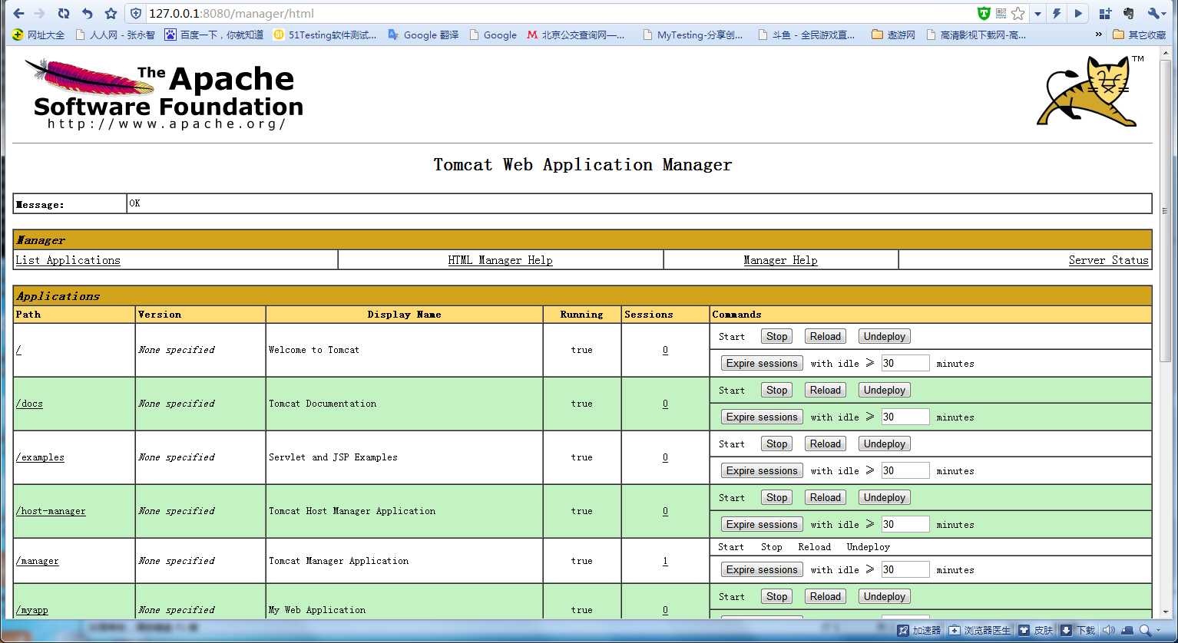Open the / root application path link

tap(18, 350)
